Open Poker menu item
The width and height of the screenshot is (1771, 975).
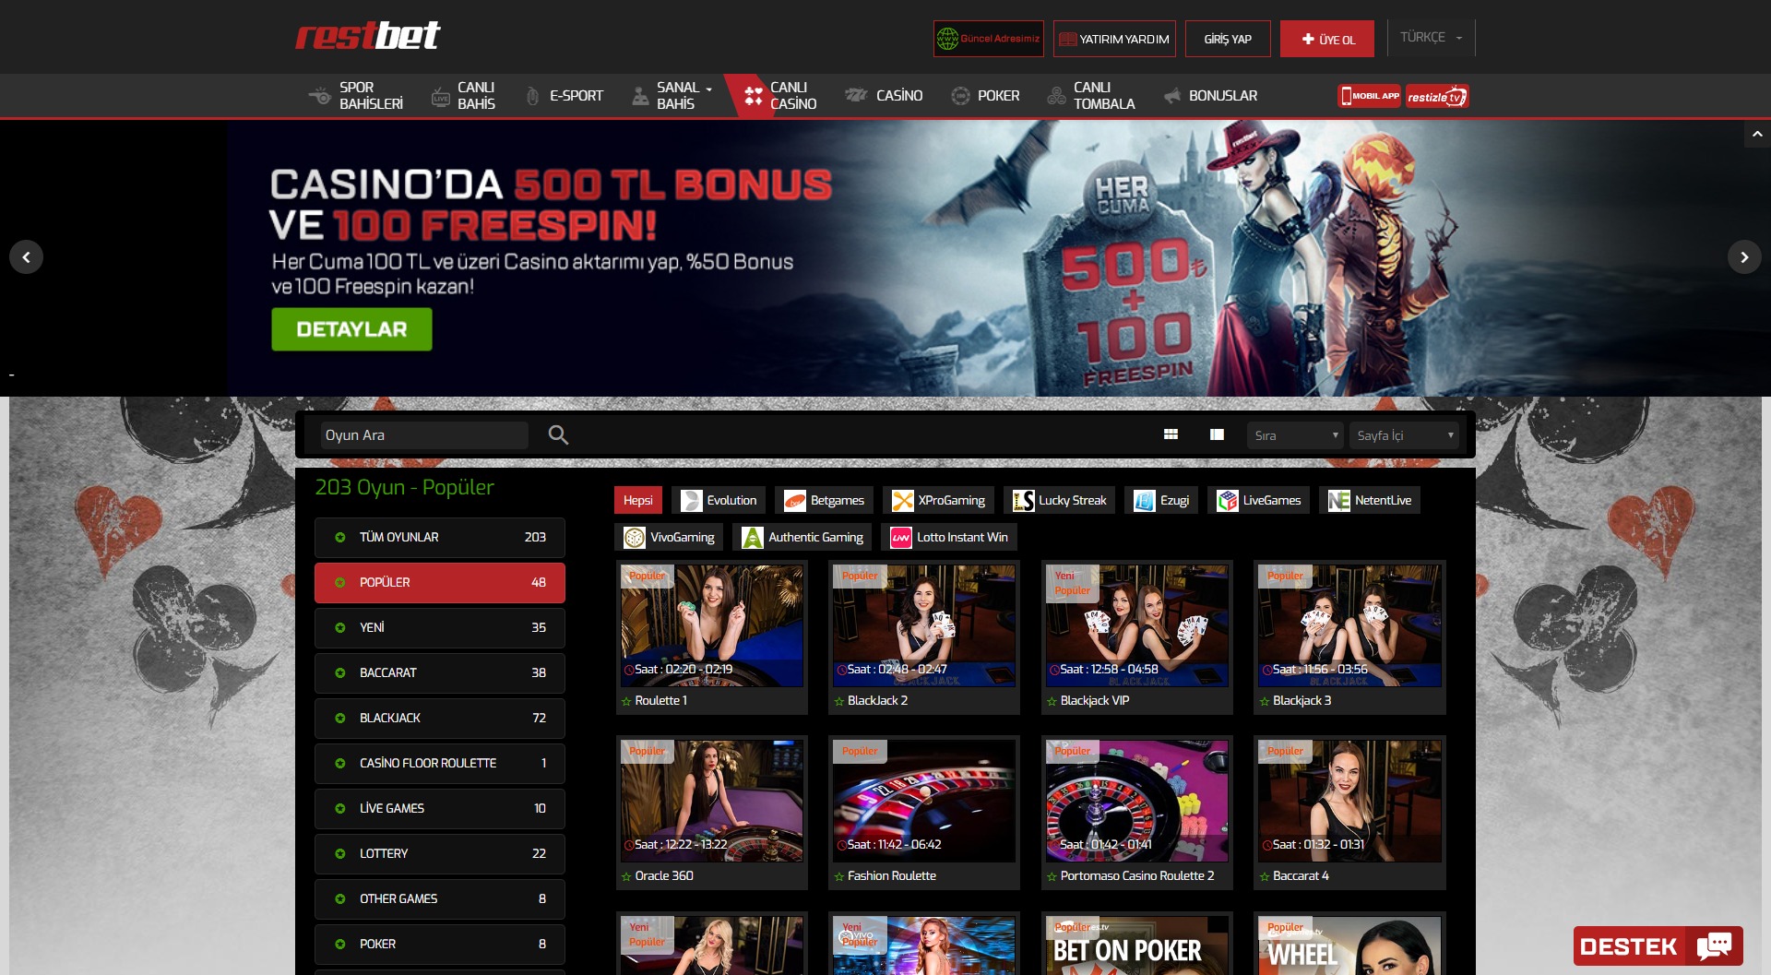coord(985,96)
